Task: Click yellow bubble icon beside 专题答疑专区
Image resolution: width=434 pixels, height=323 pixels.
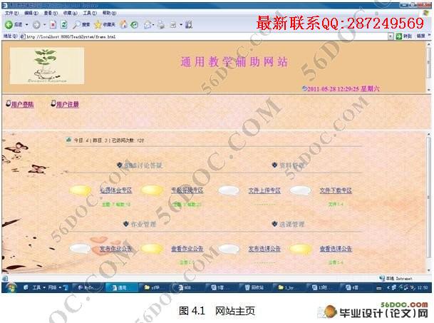Action: [152, 190]
